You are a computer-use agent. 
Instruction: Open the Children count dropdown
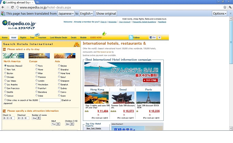click(70, 124)
